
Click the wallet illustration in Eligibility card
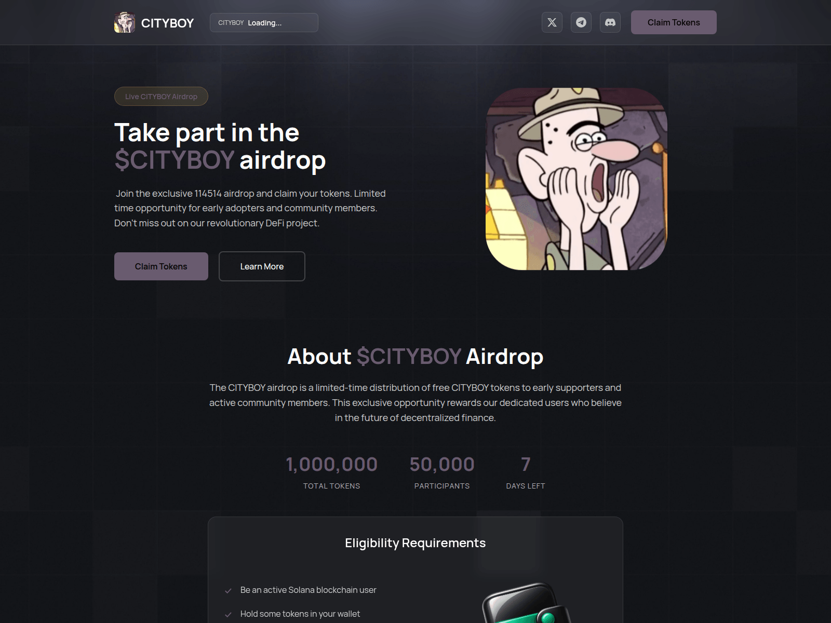(527, 603)
